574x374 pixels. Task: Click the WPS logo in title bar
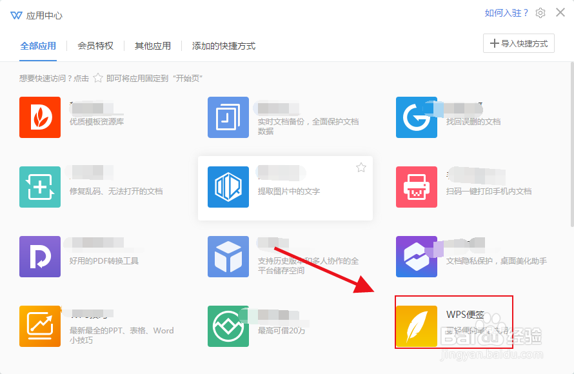16,15
